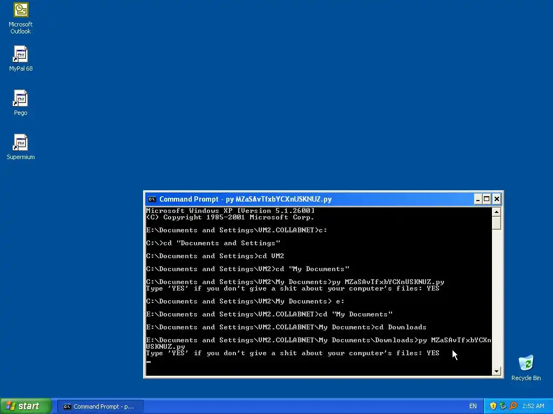The height and width of the screenshot is (414, 553).
Task: Select the Recycle Bin icon
Action: [526, 368]
